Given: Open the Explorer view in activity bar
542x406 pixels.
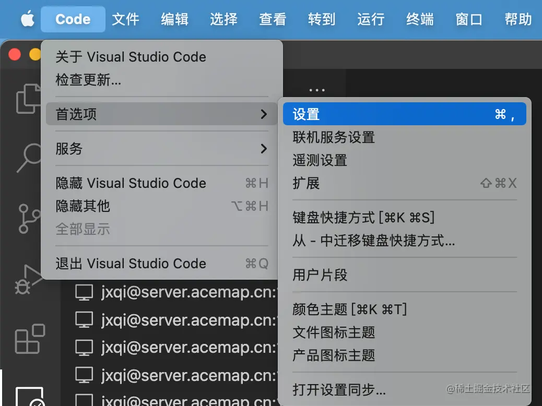Looking at the screenshot, I should coord(28,99).
